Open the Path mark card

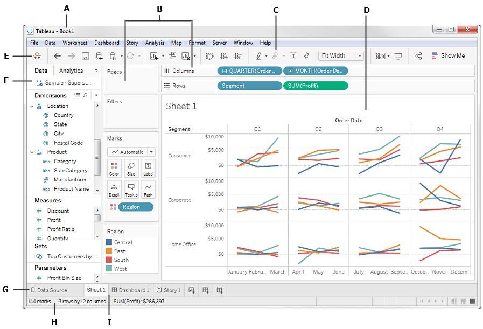[148, 190]
